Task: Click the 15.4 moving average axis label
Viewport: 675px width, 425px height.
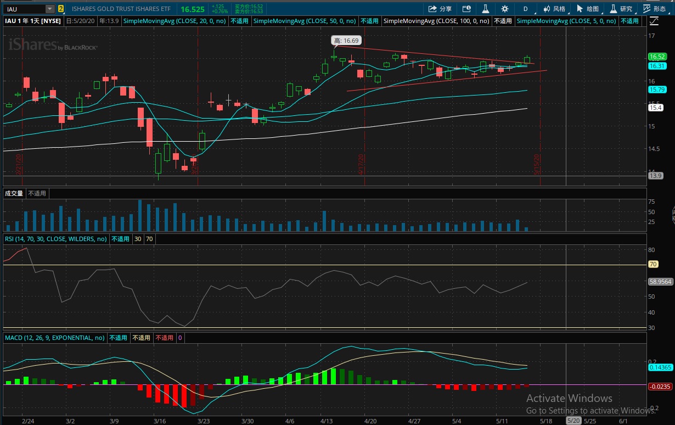Action: (x=655, y=108)
